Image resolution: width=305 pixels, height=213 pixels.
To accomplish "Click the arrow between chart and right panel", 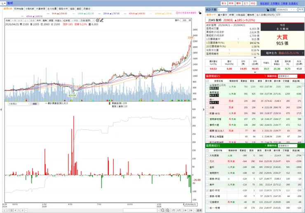I will [x=204, y=110].
